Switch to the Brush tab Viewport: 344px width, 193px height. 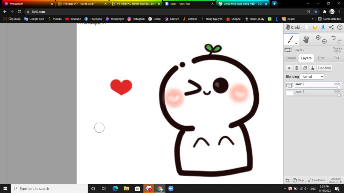click(291, 58)
